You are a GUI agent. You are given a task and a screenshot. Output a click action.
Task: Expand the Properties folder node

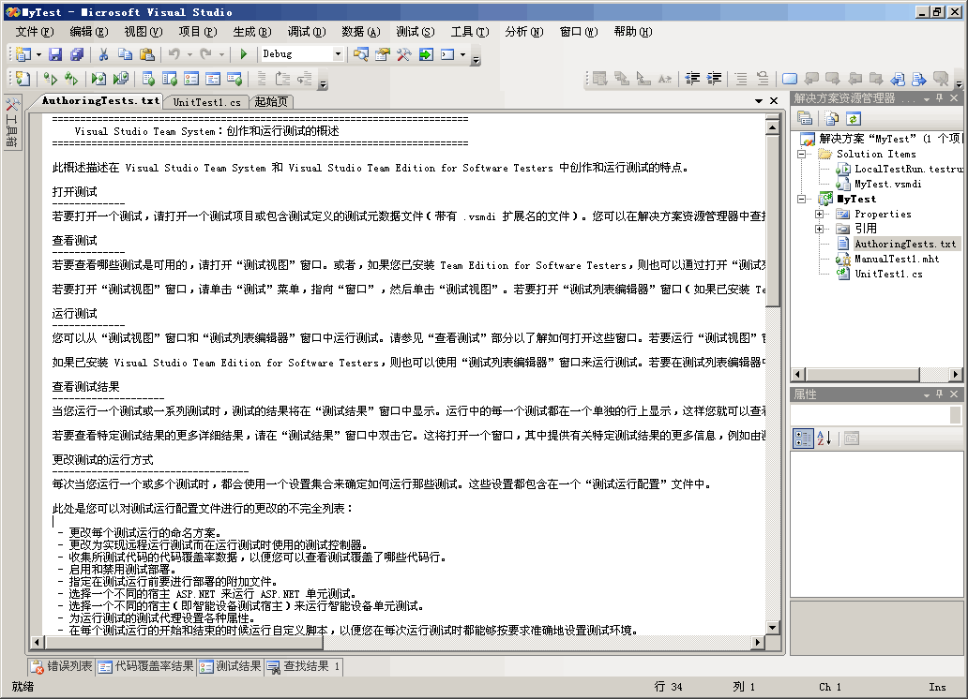(819, 214)
